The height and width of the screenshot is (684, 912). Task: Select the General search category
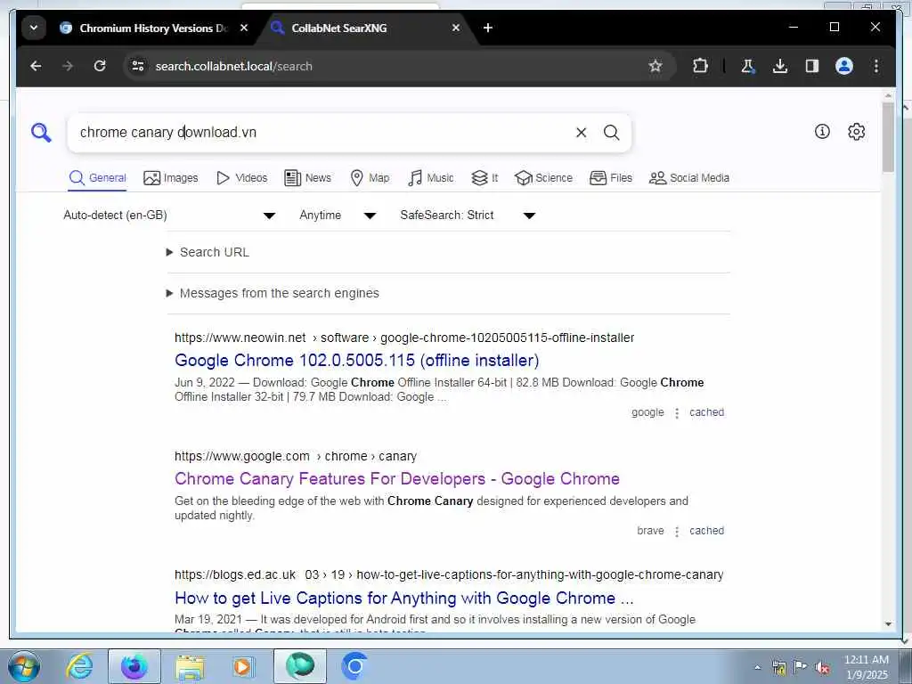(x=97, y=178)
